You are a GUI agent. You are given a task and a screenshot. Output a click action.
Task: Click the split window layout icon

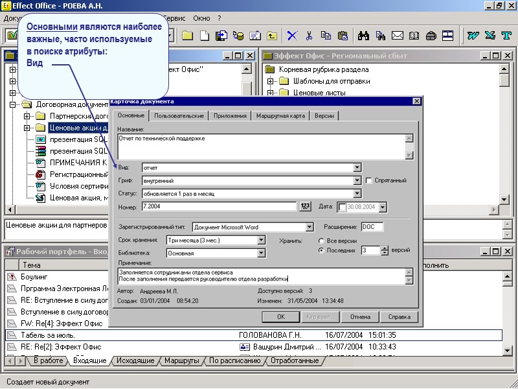(447, 36)
